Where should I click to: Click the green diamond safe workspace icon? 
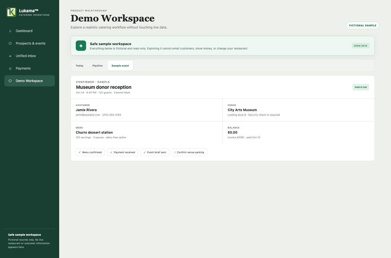(81, 46)
